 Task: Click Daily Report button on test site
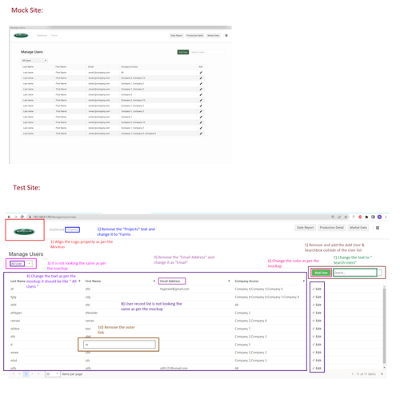[305, 228]
